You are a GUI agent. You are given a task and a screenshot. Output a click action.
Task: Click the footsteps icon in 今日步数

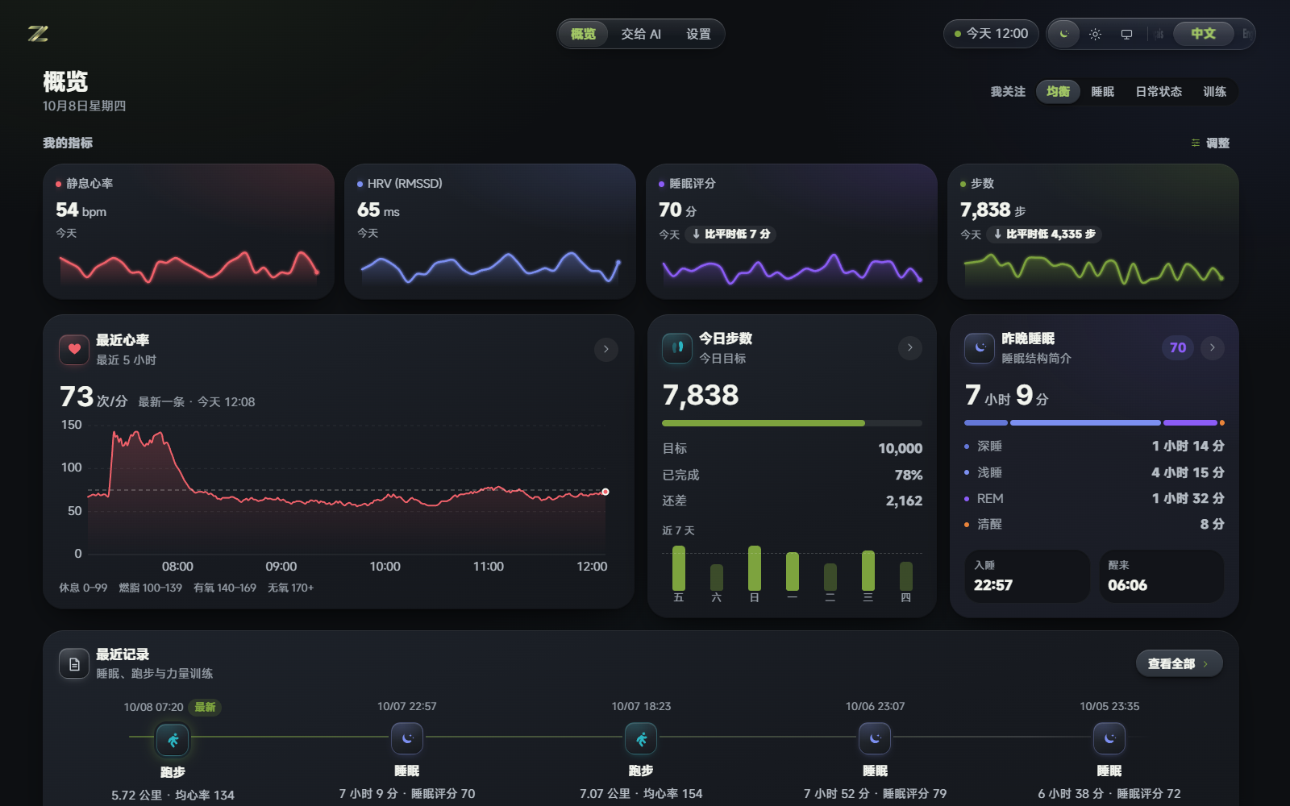click(x=677, y=347)
